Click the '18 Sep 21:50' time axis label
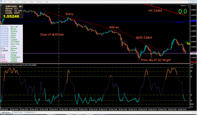This screenshot has width=197, height=115. (113, 109)
